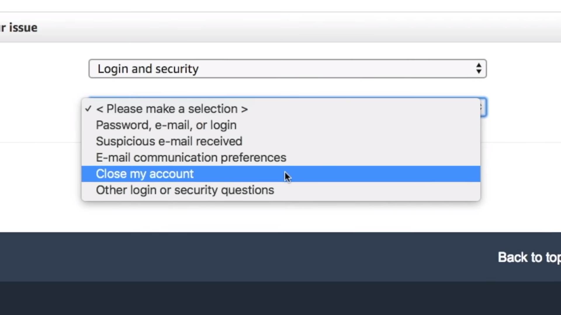Click checkmark beside "Please make a selection"
This screenshot has height=315, width=561.
(88, 109)
